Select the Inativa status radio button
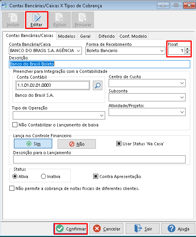 pos(43,176)
